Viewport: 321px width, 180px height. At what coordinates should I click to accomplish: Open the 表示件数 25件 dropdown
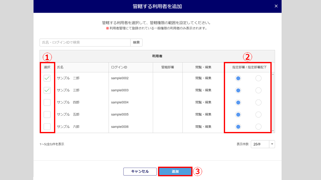[x=260, y=144]
